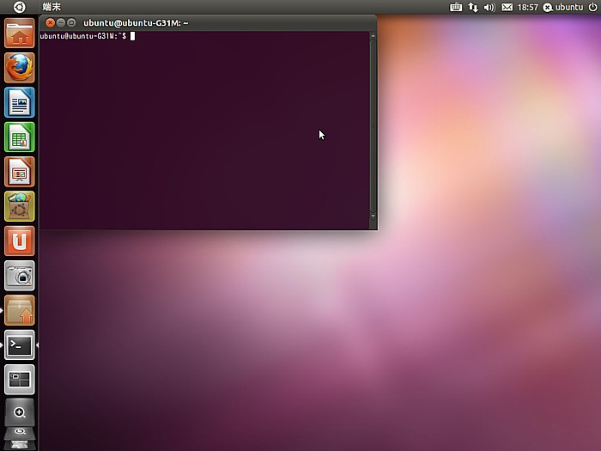Open the power session menu icon
The width and height of the screenshot is (601, 451).
[x=592, y=7]
